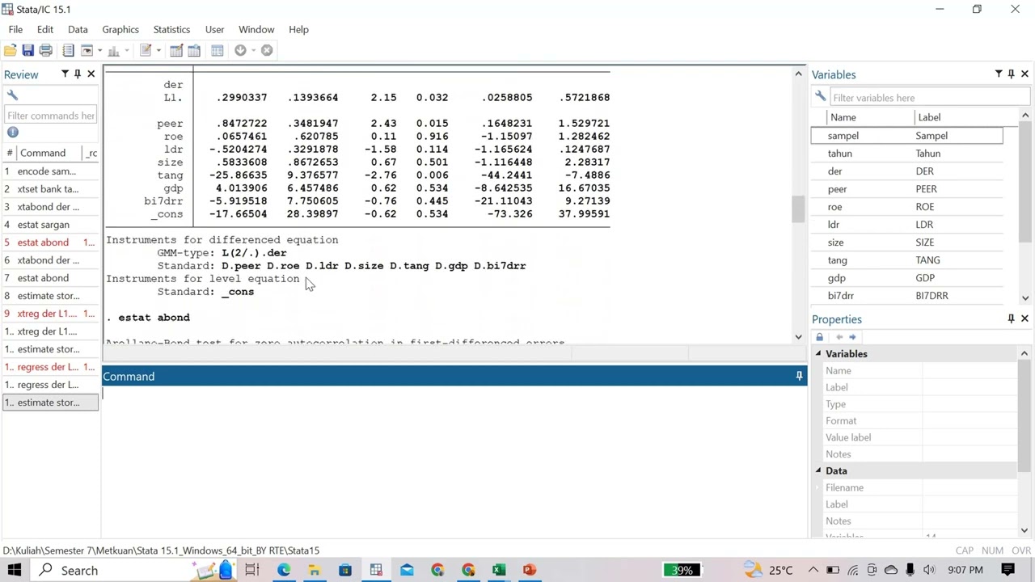Click the Save toolbar icon
1035x582 pixels.
(27, 50)
